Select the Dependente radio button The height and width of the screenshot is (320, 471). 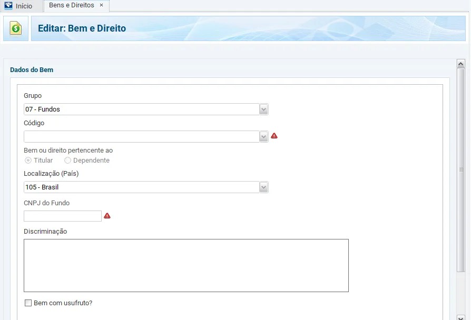pyautogui.click(x=67, y=161)
